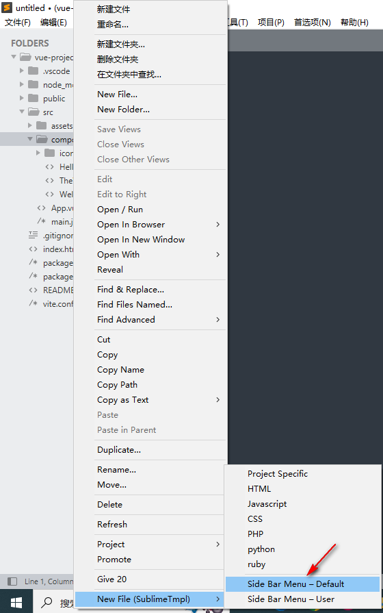Collapse the src folder arrow

coord(22,112)
